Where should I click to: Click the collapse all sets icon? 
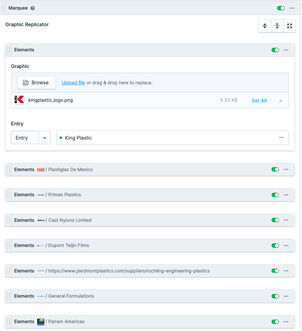click(277, 26)
